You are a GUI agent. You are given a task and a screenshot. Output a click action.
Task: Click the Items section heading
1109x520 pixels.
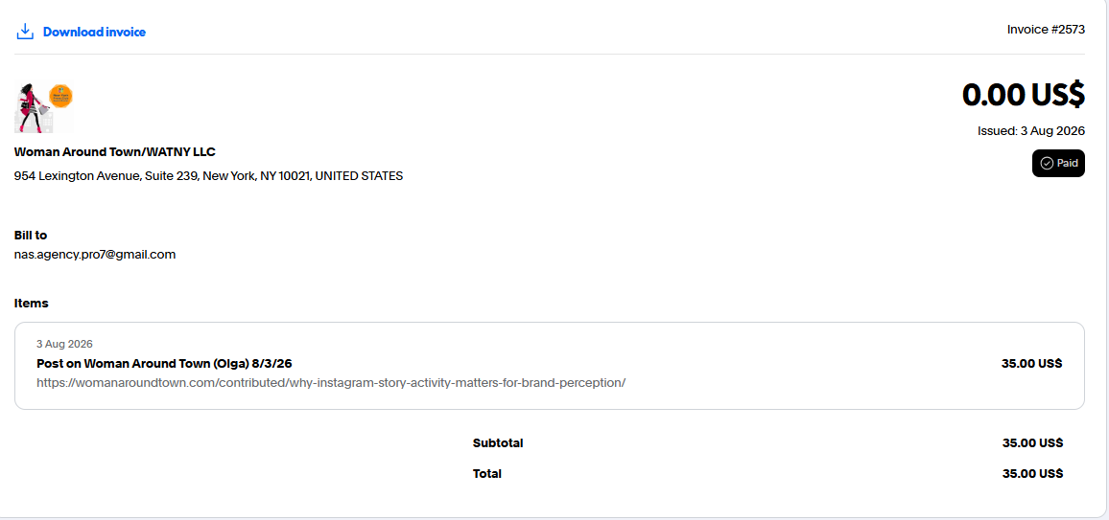[31, 304]
